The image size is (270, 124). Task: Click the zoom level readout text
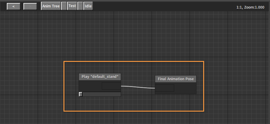point(250,7)
